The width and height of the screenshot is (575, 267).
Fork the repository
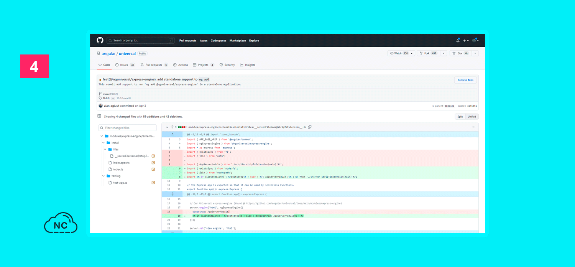tap(428, 53)
